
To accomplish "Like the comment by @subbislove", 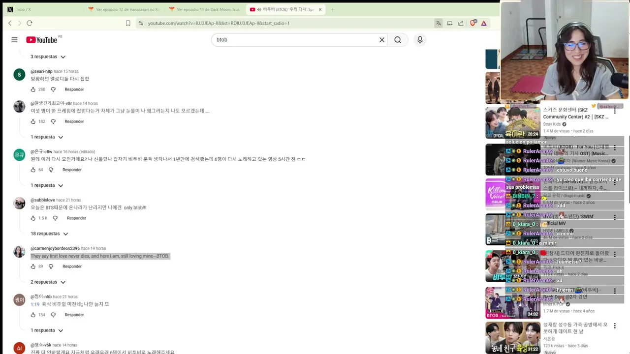I will coord(33,218).
